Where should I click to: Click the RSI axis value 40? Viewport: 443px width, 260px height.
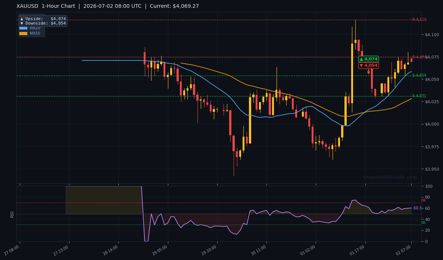pyautogui.click(x=427, y=219)
